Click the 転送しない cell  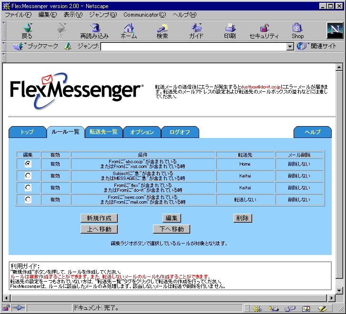[x=245, y=200]
